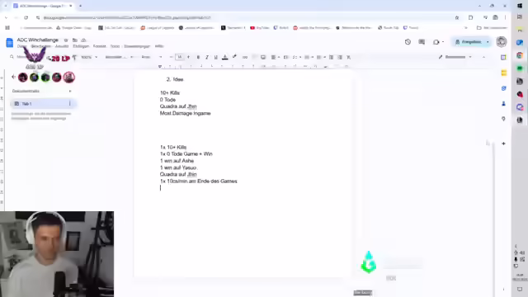Open the Einfügen menu
The image size is (528, 297).
pos(81,46)
